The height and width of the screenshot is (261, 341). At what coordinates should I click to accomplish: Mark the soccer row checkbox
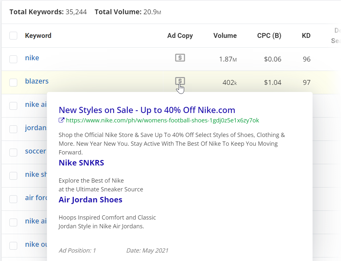pyautogui.click(x=13, y=153)
